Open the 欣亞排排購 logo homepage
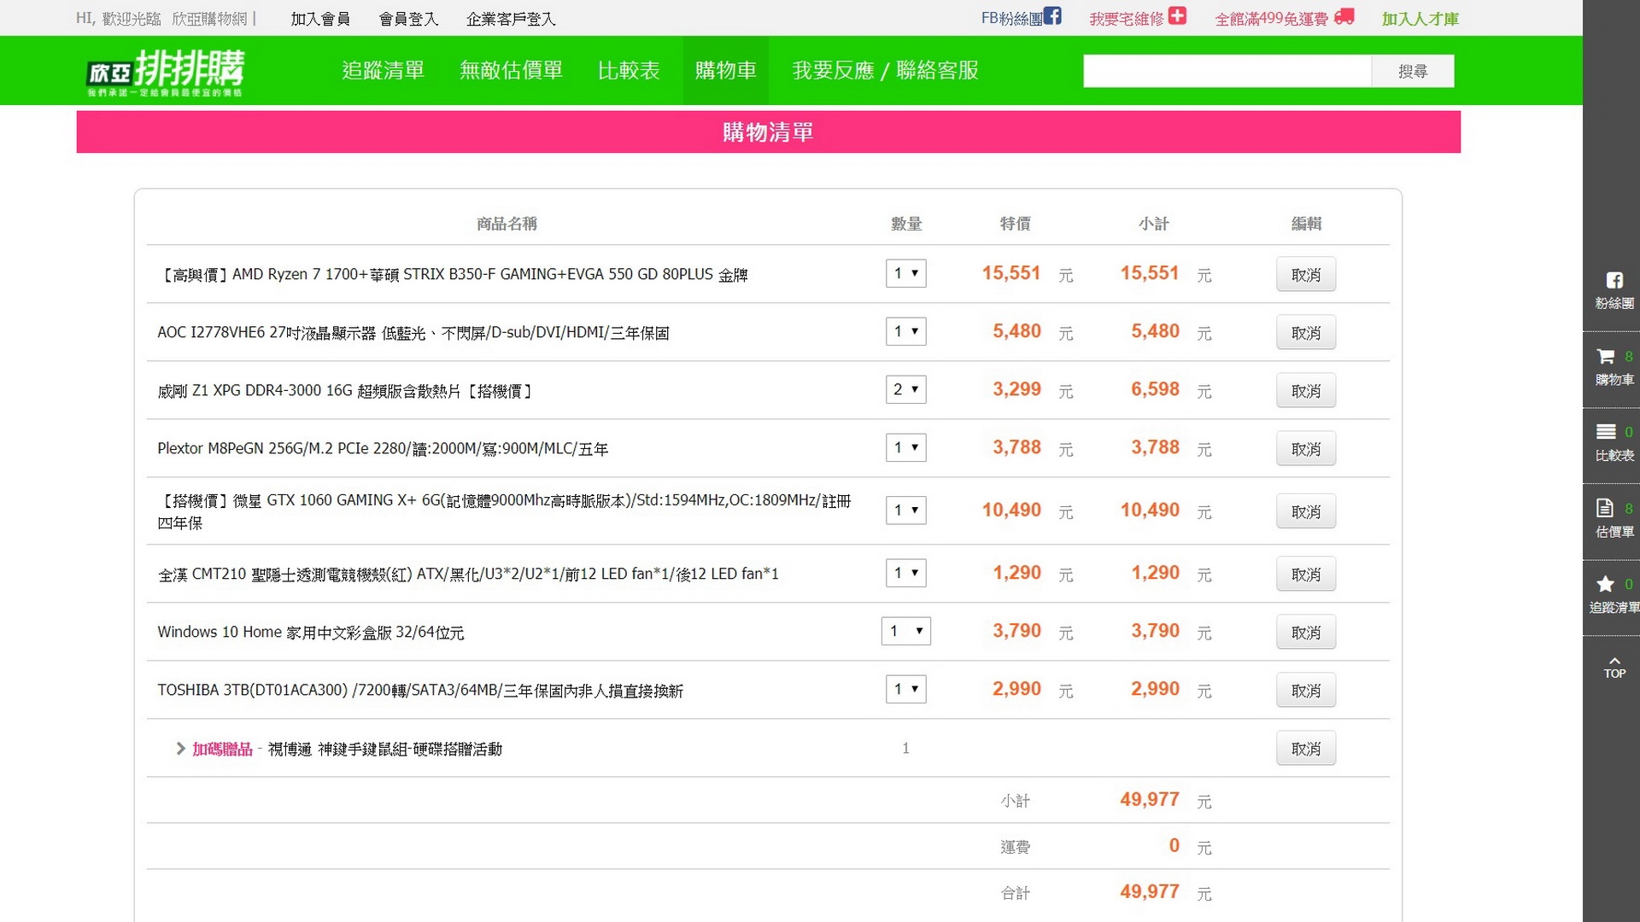The image size is (1640, 922). 165,72
